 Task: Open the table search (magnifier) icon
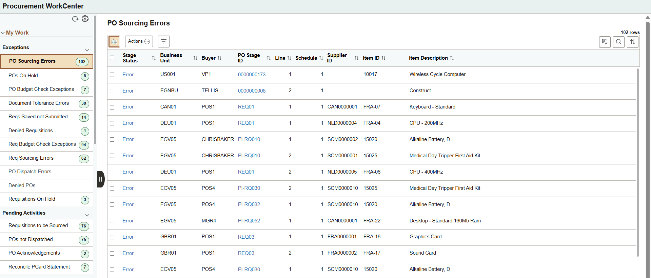pos(618,42)
